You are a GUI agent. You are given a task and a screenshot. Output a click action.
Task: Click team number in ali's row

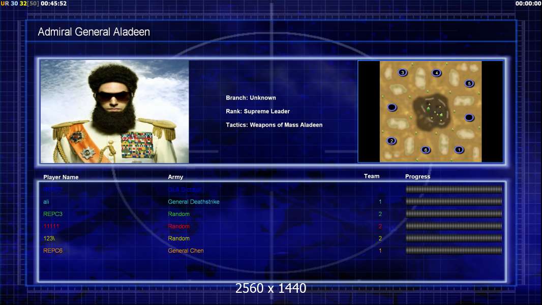coord(380,202)
